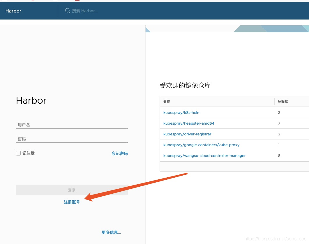Click tag count 8 for wangsu-cloud-controller-manager
This screenshot has height=244, width=309.
point(279,156)
